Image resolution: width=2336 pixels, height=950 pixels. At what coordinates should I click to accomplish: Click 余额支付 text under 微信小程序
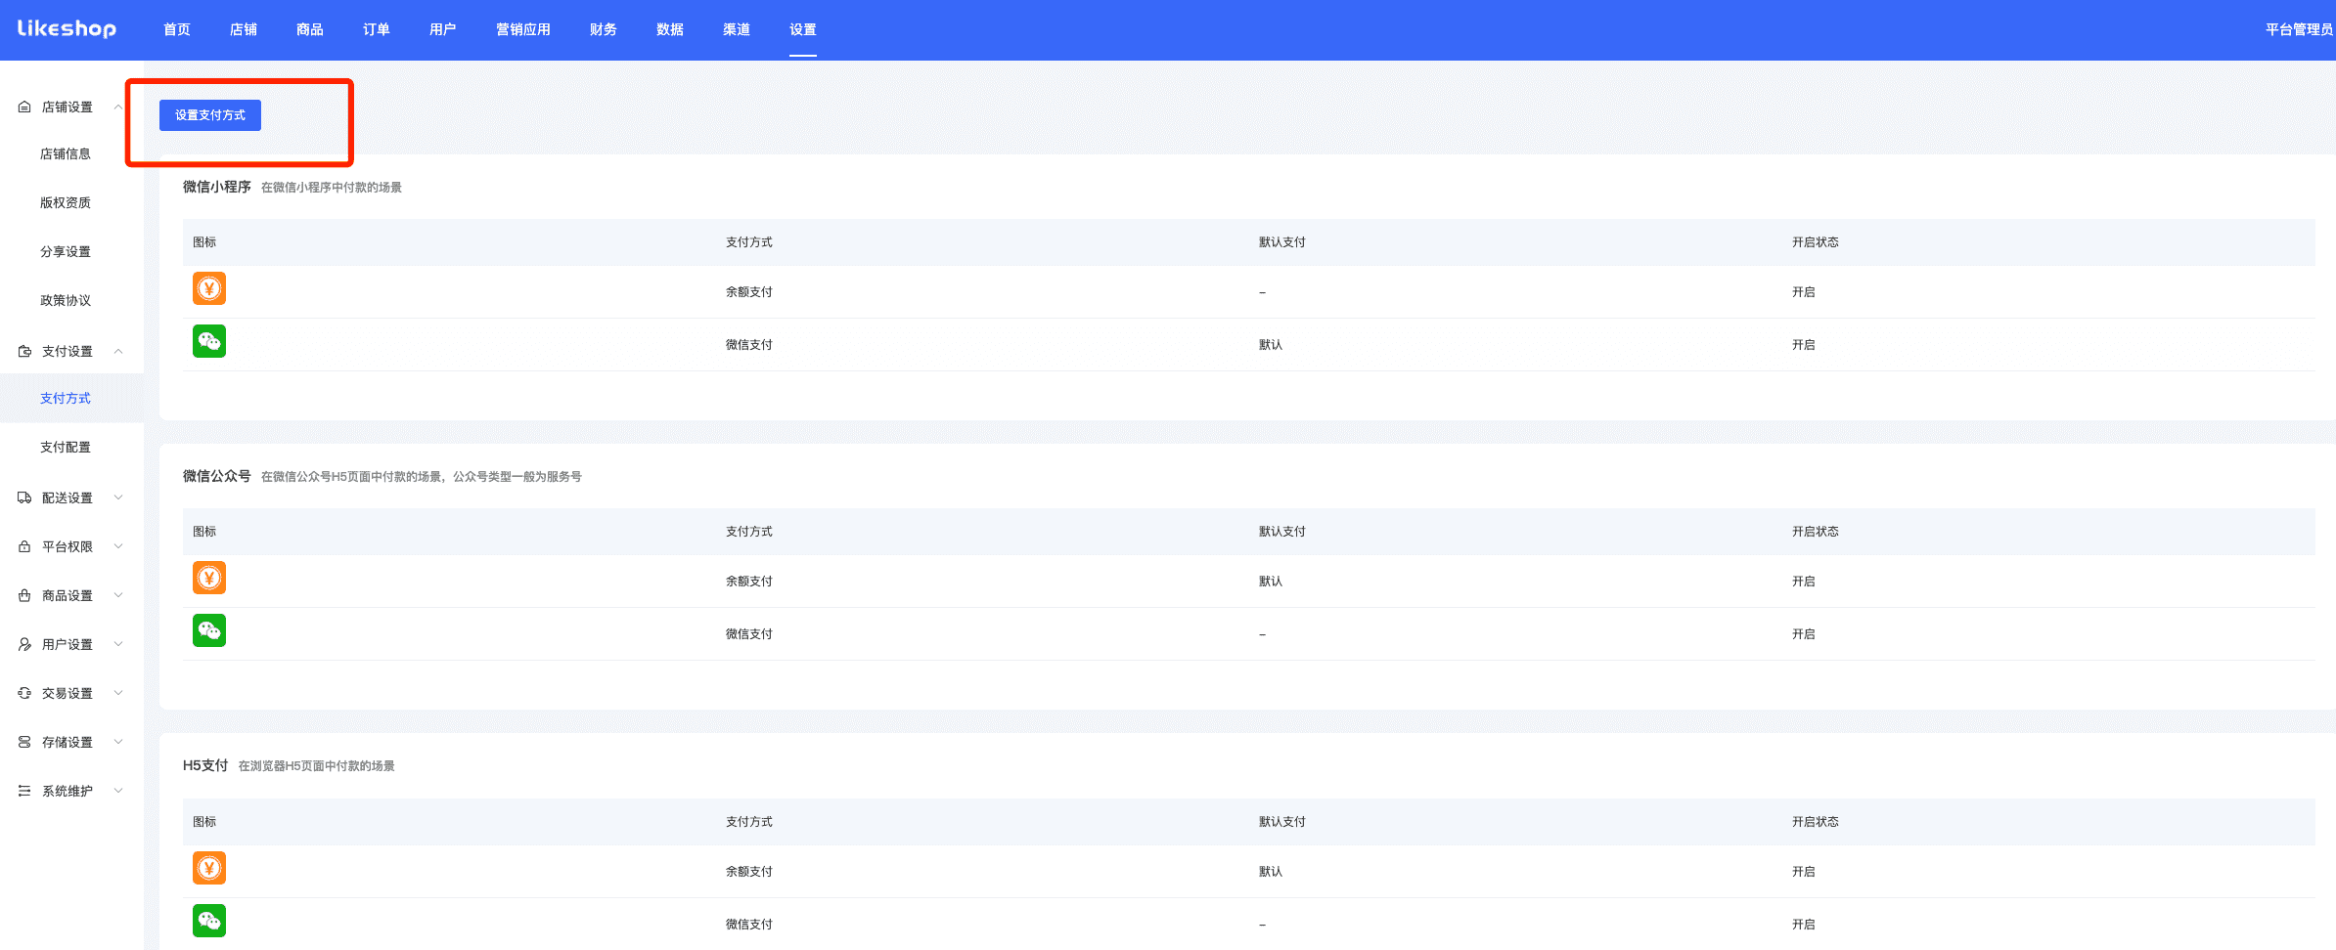pyautogui.click(x=749, y=291)
